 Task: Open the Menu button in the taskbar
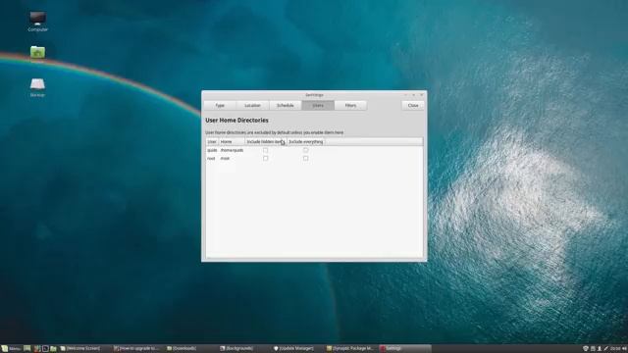(11, 349)
